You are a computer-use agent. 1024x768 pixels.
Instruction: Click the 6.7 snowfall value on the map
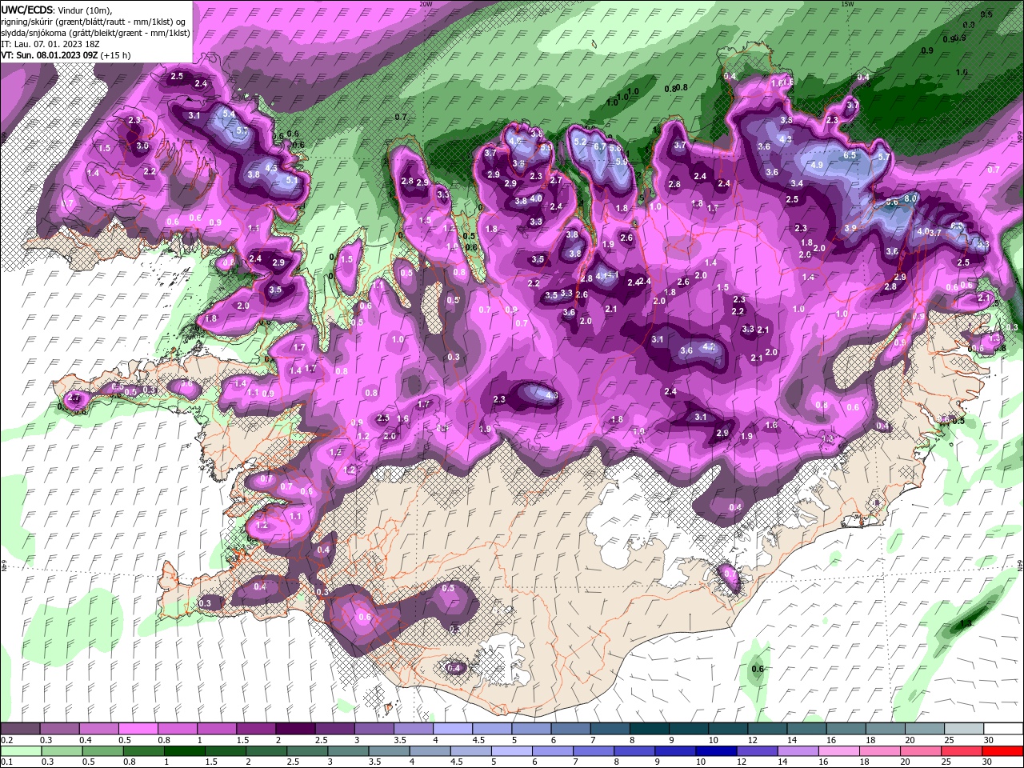click(600, 146)
